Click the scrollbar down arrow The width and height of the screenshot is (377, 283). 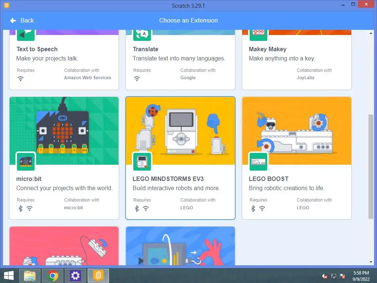[x=371, y=262]
